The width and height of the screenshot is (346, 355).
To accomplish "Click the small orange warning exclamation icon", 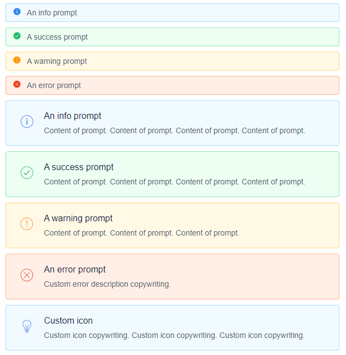I will (x=17, y=60).
